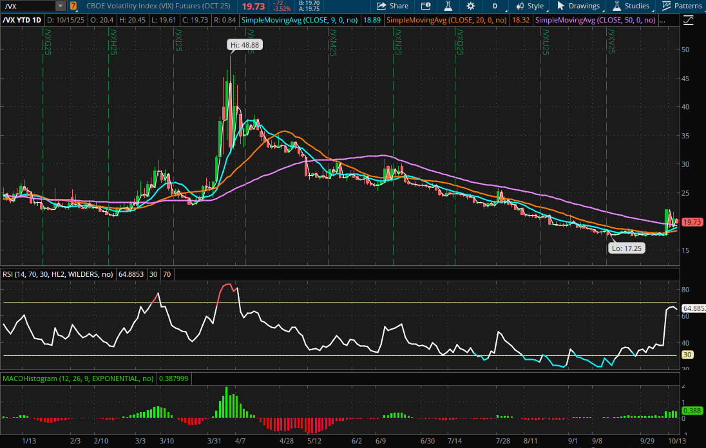Click the calendar clock icon beside Share
This screenshot has width=706, height=448.
click(425, 6)
